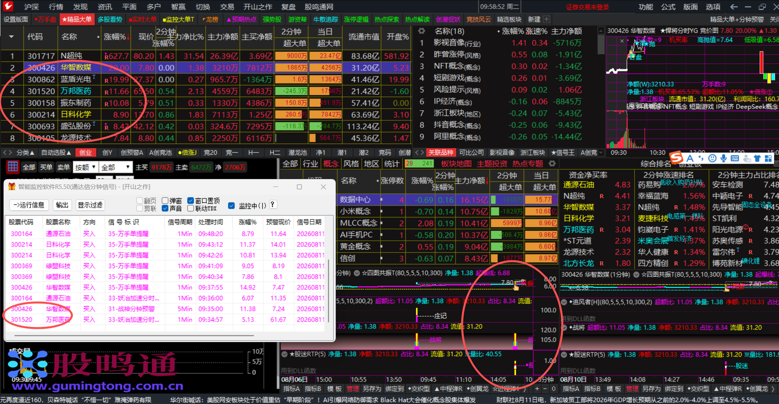Open the 板块地图 gear settings icon

point(552,164)
